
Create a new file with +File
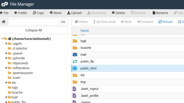[4, 13]
